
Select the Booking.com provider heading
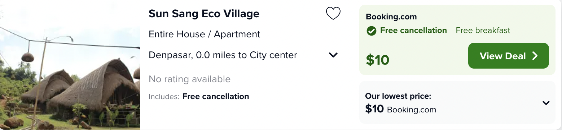[391, 17]
